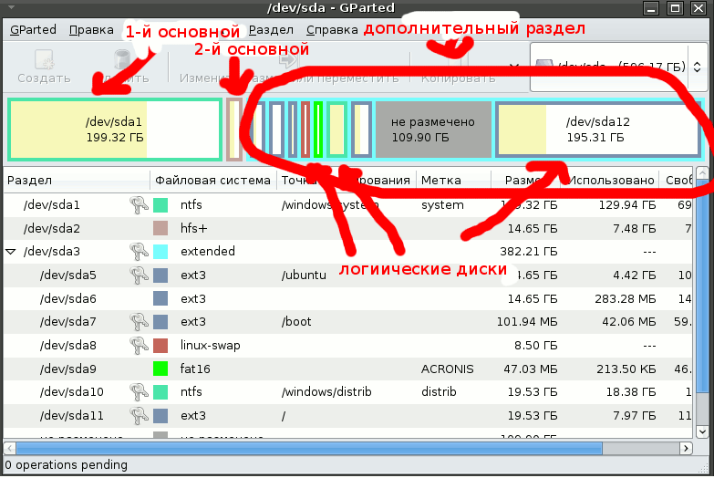
Task: Click the key icon on /dev/sda3 row
Action: click(139, 251)
